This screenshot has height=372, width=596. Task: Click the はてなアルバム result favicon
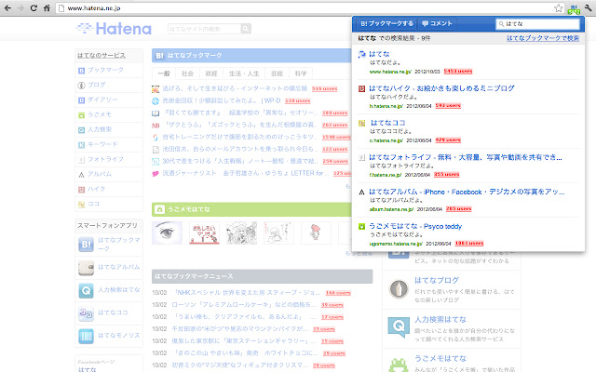click(x=362, y=193)
